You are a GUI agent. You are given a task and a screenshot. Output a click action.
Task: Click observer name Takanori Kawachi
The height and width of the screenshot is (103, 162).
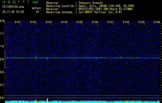pyautogui.click(x=91, y=3)
